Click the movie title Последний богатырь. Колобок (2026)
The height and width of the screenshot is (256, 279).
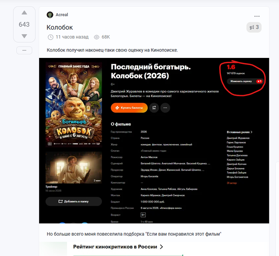(151, 71)
